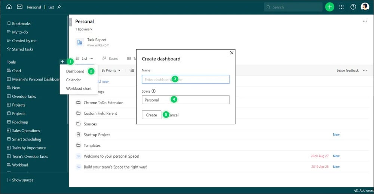The image size is (374, 194).
Task: Open the Sources folder
Action: click(x=90, y=124)
